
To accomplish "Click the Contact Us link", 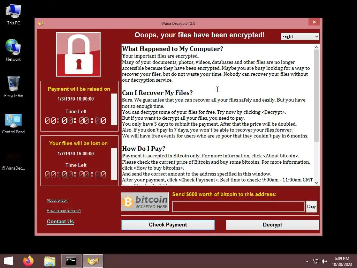I will 60,222.
